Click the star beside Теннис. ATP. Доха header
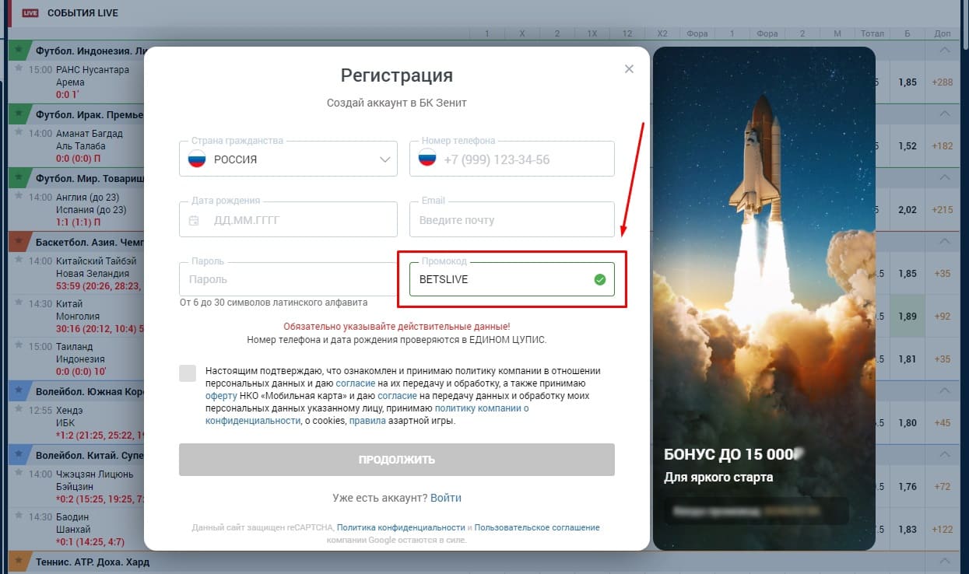Screen dimensions: 969x574 (19, 562)
